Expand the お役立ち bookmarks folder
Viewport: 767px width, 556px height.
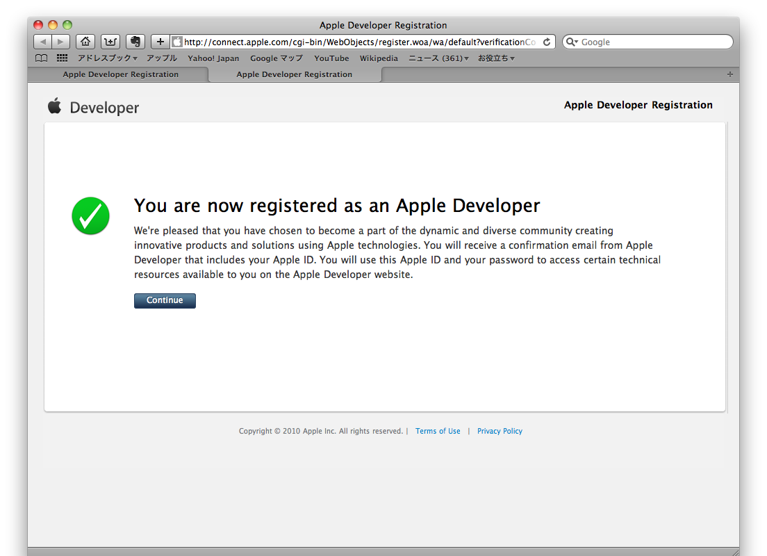495,58
